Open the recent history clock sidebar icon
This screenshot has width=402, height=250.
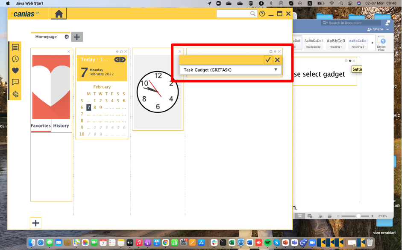click(15, 59)
